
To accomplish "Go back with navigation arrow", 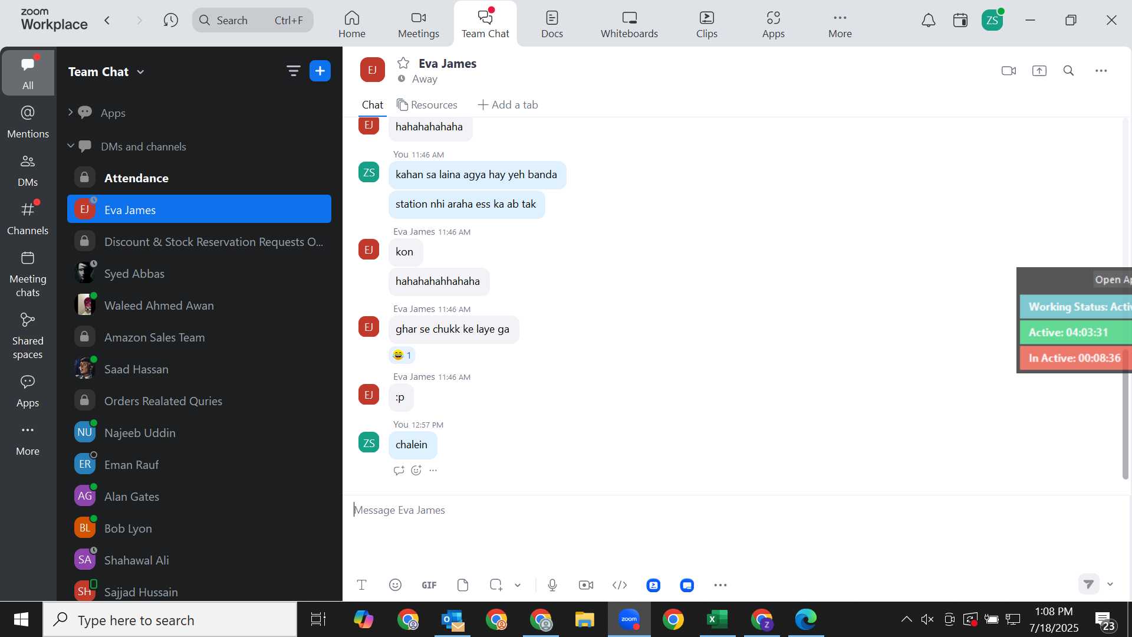I will tap(107, 20).
